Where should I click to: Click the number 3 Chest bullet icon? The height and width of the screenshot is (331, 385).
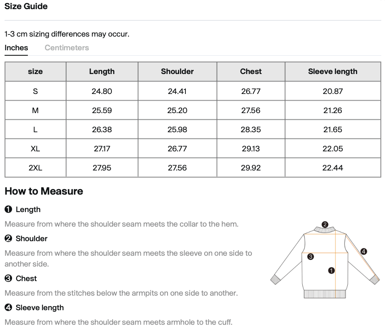[8, 278]
